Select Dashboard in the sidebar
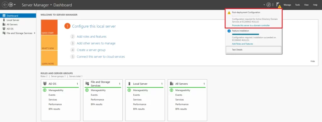The width and height of the screenshot is (322, 122). pos(18,16)
